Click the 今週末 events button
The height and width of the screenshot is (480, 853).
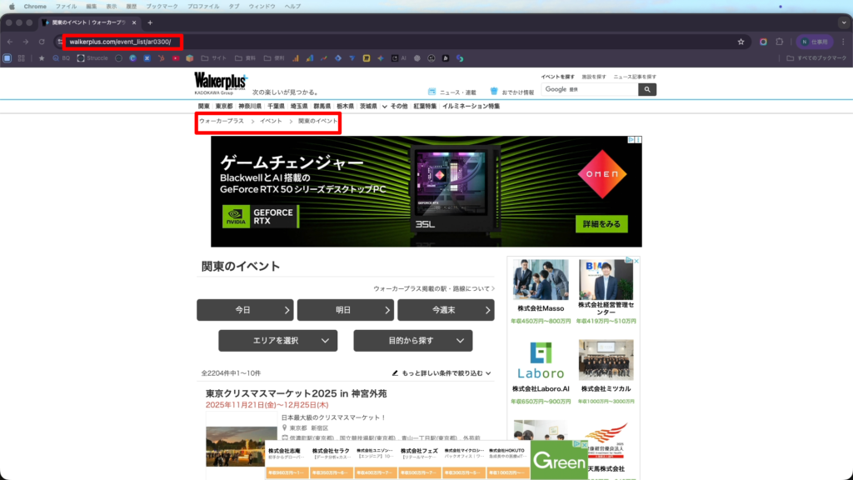pyautogui.click(x=446, y=310)
